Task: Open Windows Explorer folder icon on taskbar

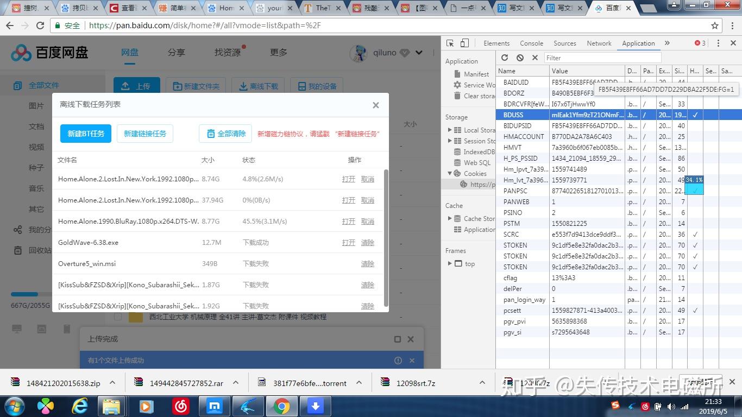Action: (x=112, y=406)
